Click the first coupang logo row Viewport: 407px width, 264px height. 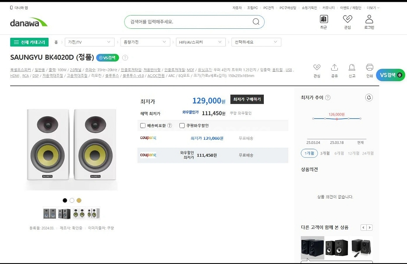tap(148, 138)
